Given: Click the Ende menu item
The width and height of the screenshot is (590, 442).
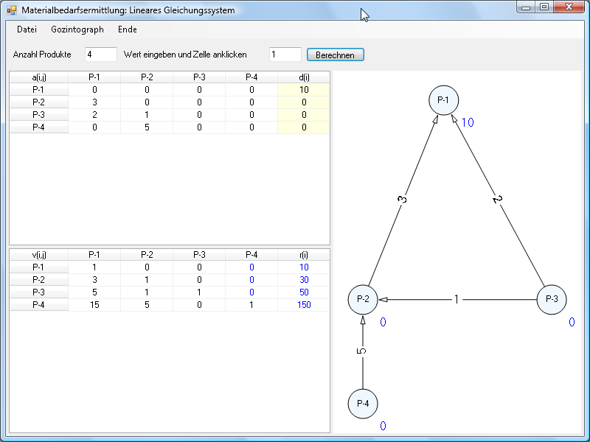Looking at the screenshot, I should tap(127, 29).
